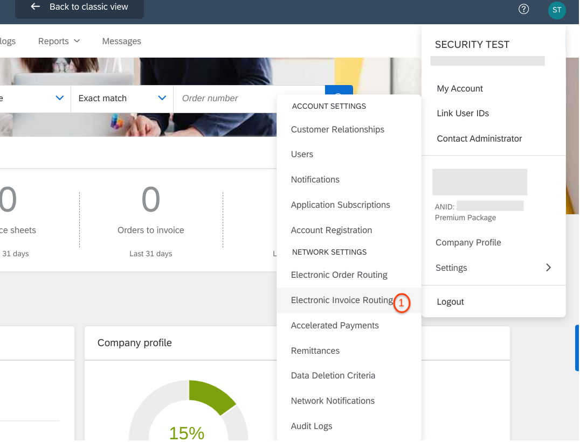Click the help question mark icon
The image size is (580, 442).
click(523, 9)
